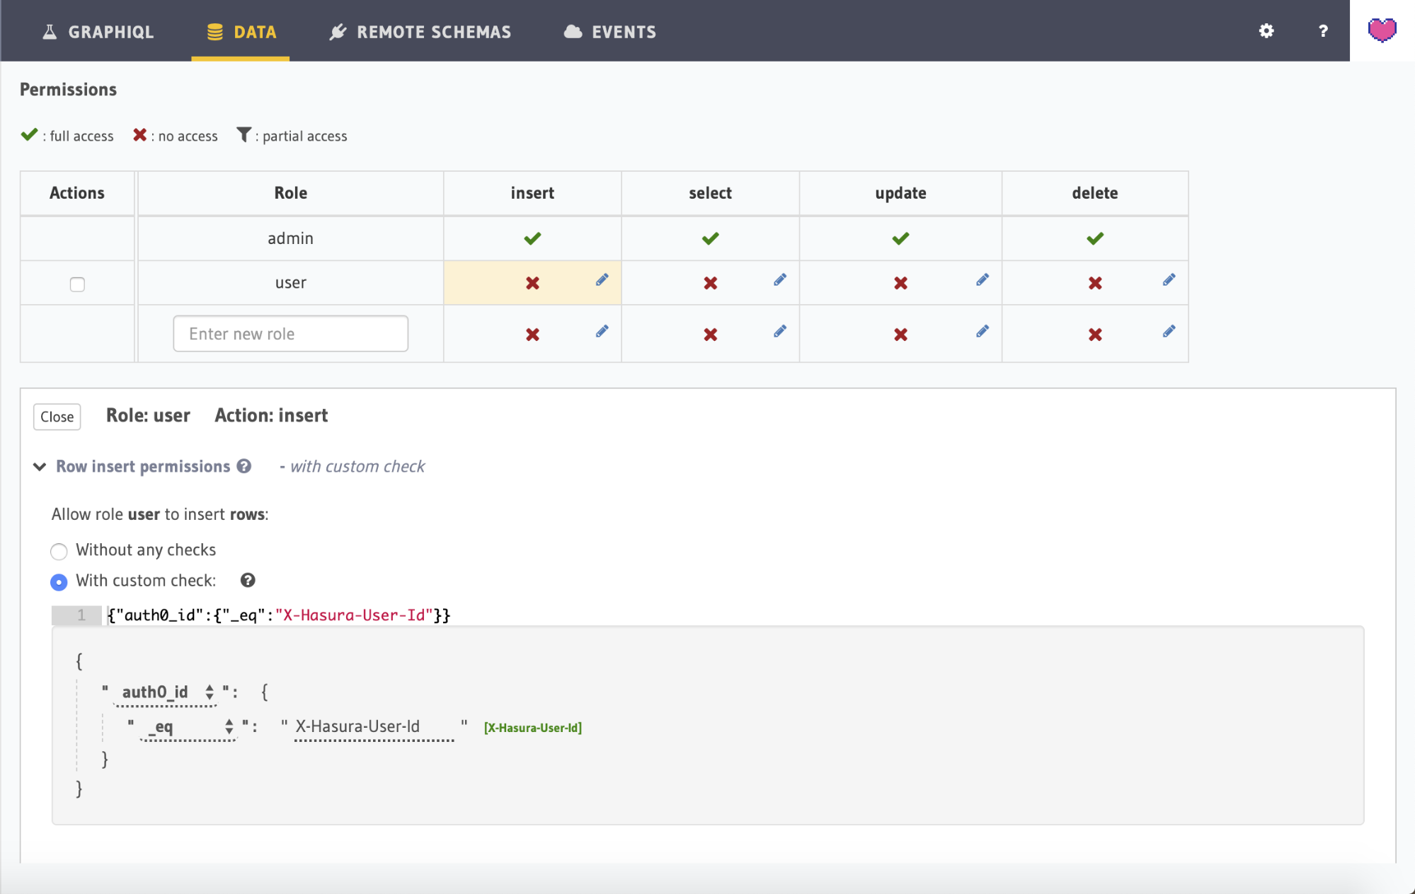Click edit icon for user select permission

coord(779,280)
